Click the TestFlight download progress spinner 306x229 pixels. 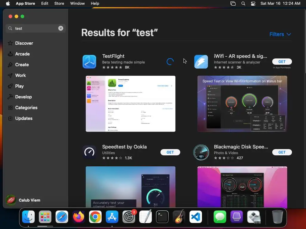pyautogui.click(x=170, y=62)
